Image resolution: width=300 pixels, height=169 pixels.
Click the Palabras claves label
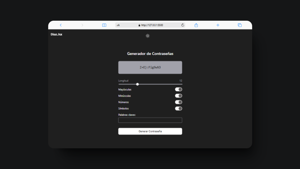127,115
